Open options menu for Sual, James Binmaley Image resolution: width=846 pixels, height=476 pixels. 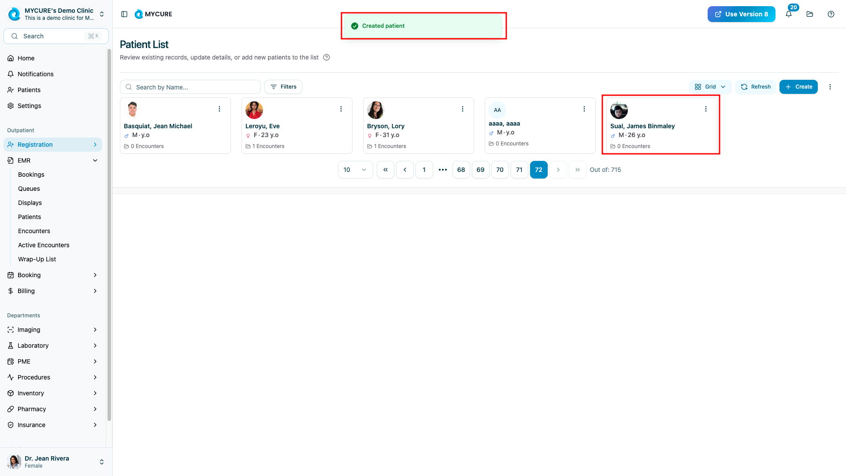(706, 109)
